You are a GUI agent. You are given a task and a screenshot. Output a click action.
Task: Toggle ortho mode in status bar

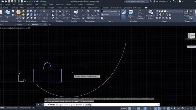click(x=142, y=108)
